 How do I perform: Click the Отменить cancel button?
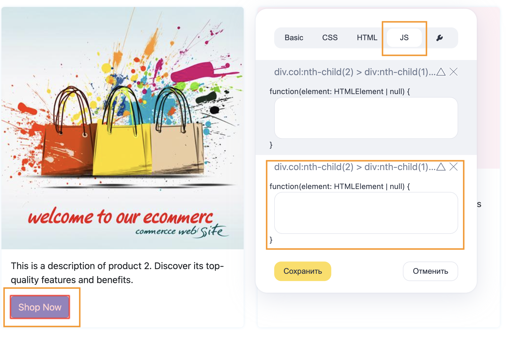pos(430,271)
